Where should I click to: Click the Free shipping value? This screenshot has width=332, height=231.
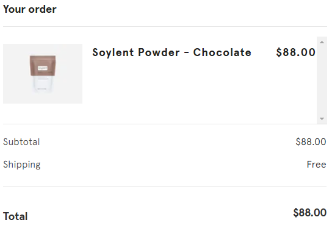pyautogui.click(x=316, y=165)
